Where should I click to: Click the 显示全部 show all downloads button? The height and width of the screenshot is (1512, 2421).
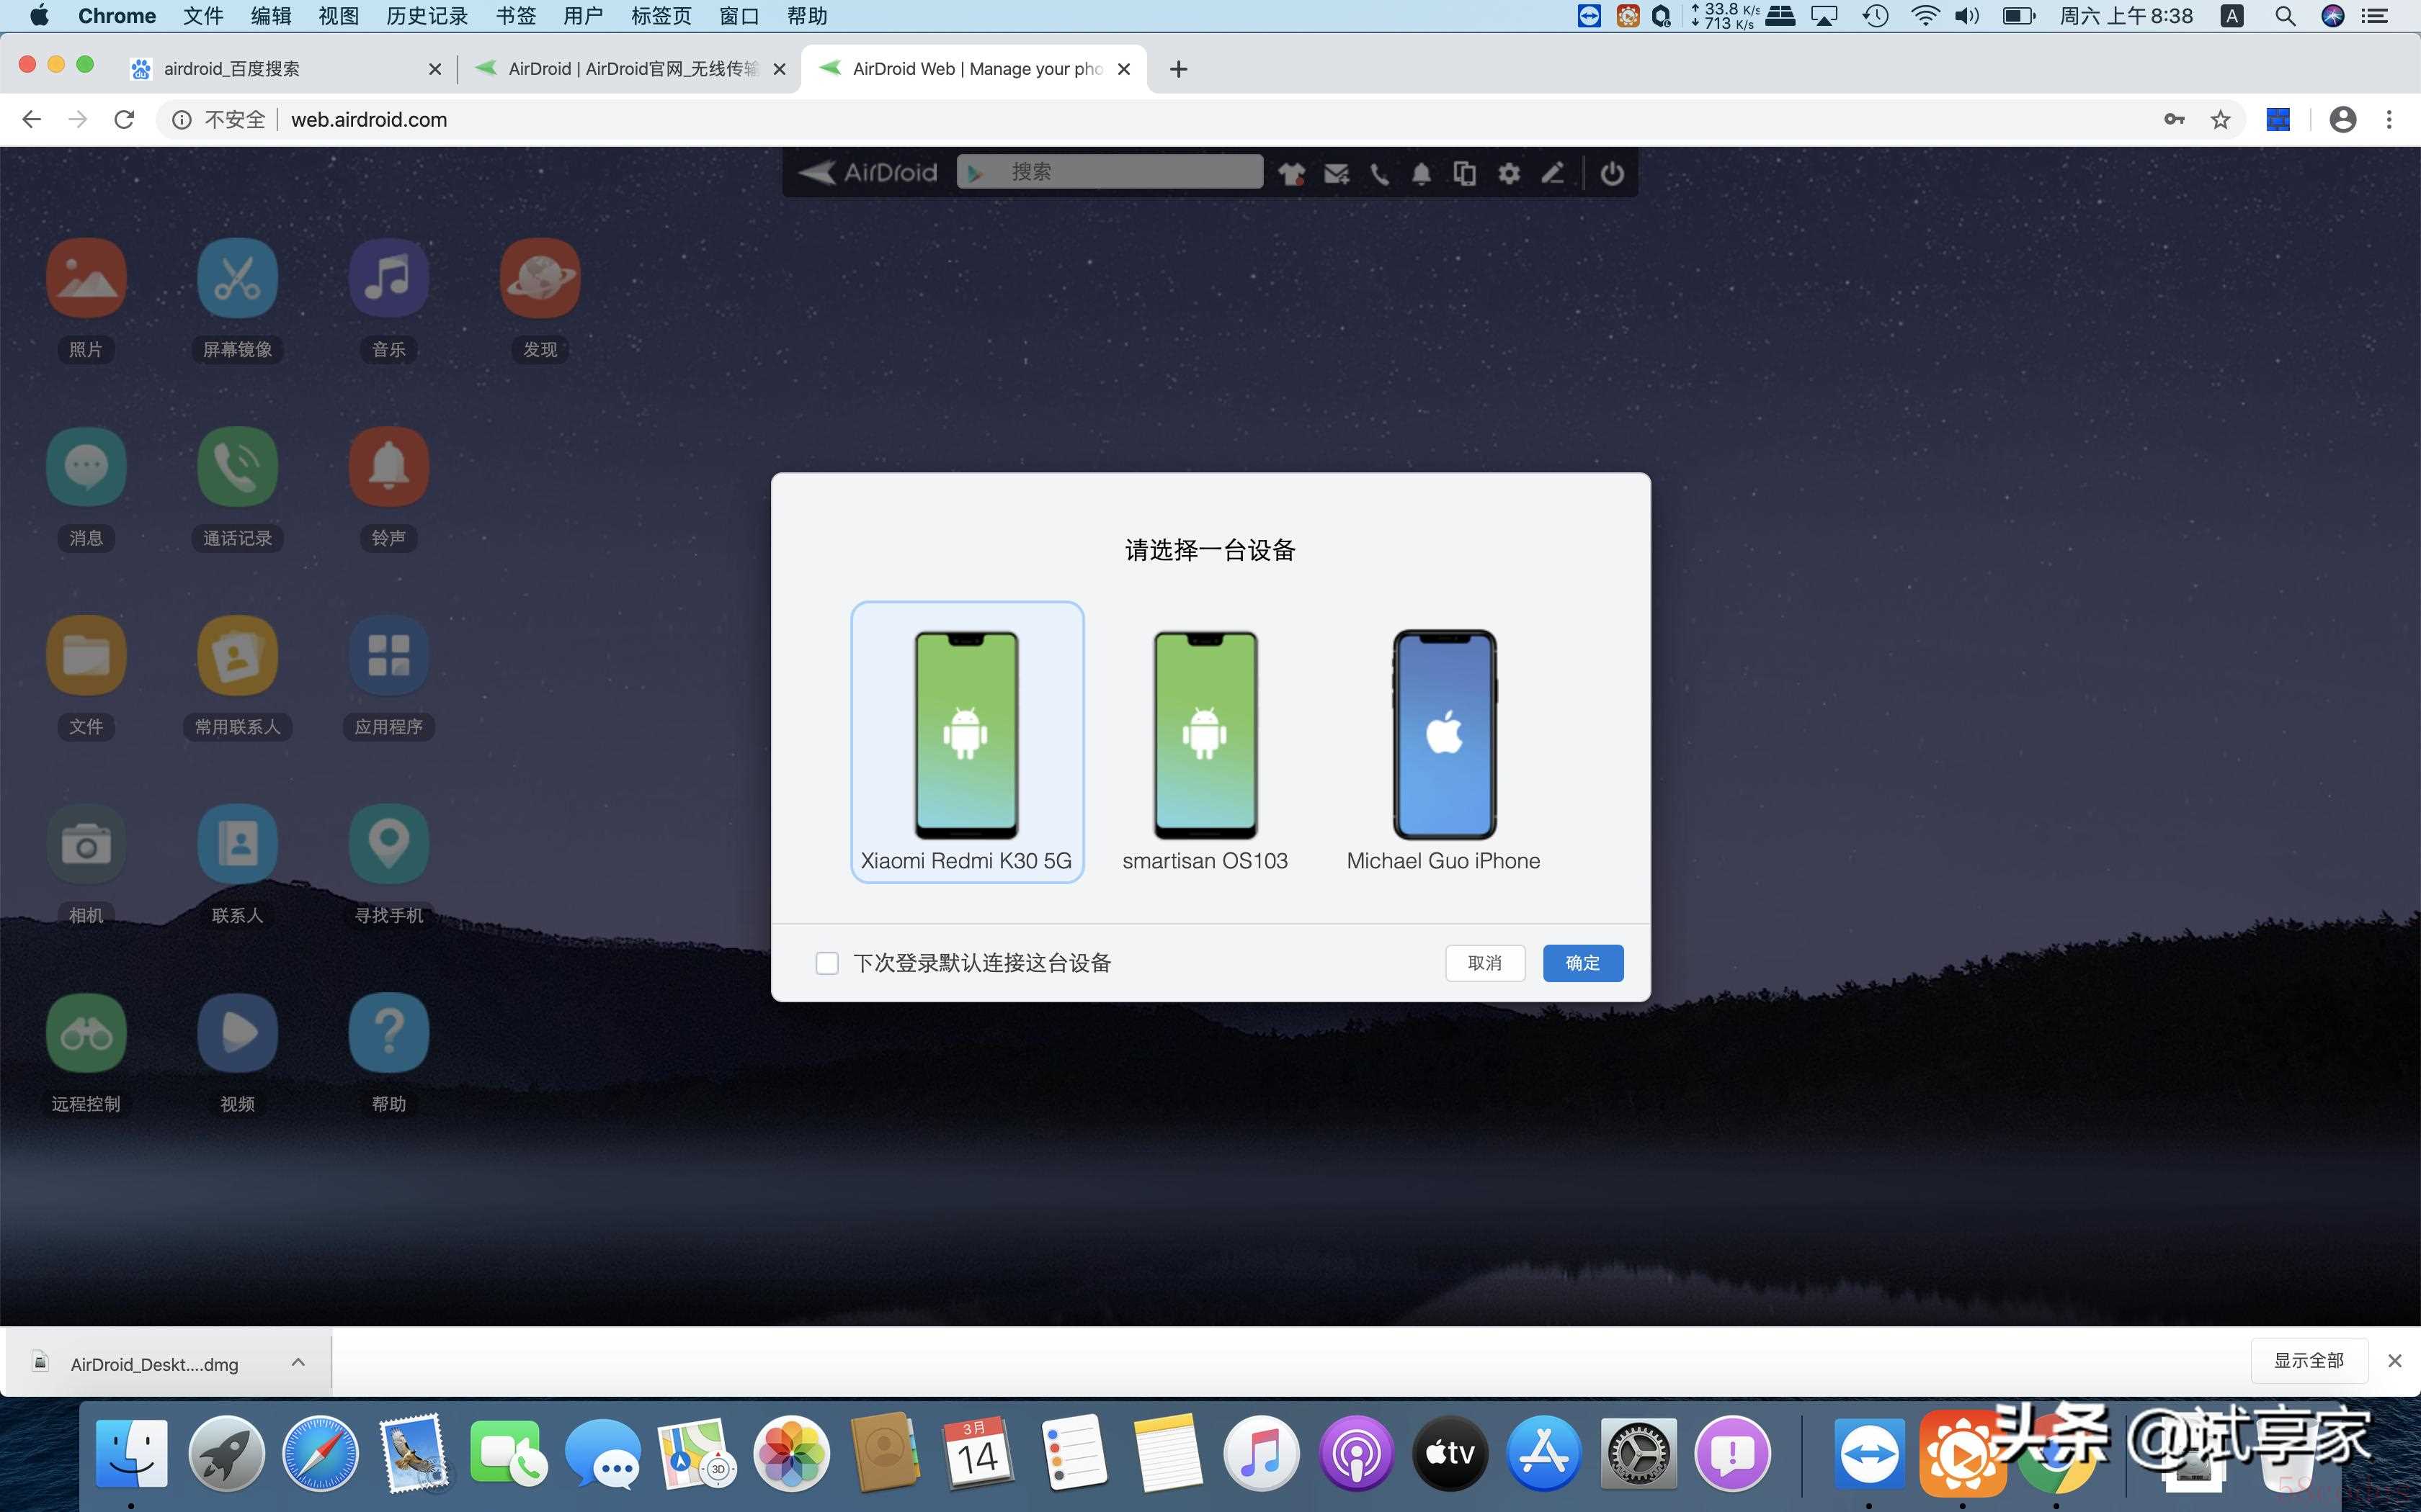2309,1360
